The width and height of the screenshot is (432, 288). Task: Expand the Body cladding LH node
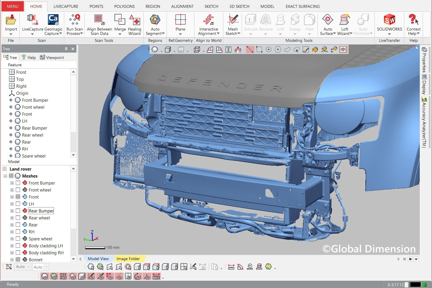coord(12,246)
